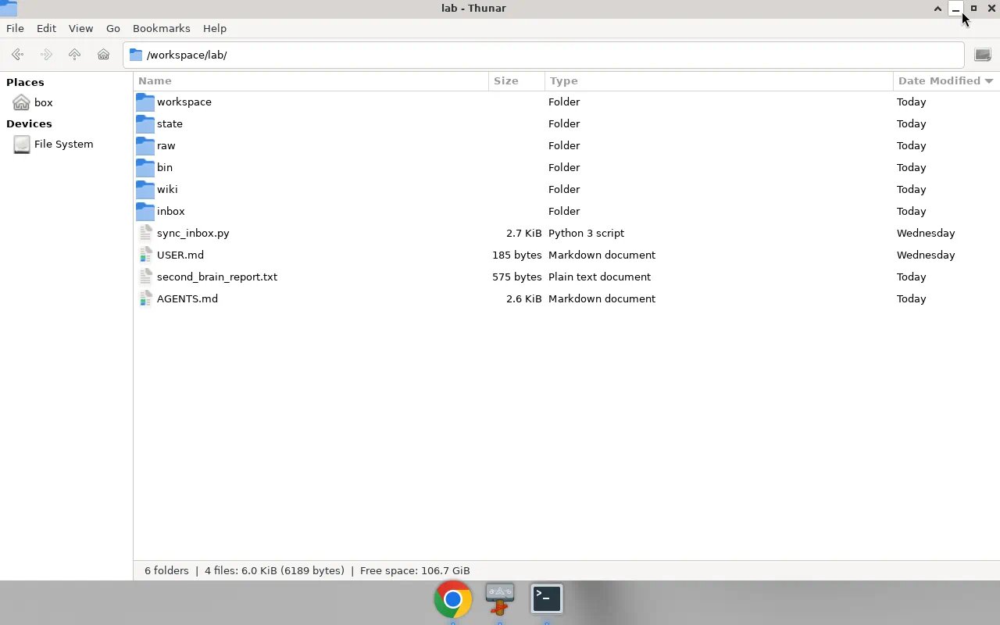Open the Go menu
1000x625 pixels.
click(113, 28)
